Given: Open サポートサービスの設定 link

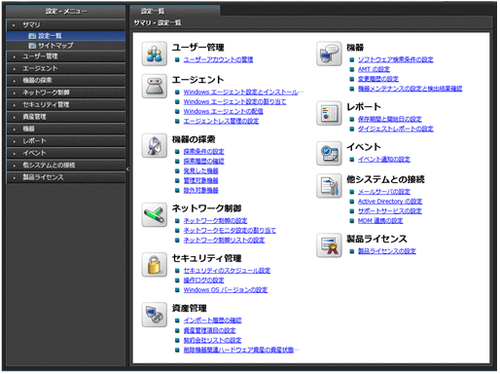Looking at the screenshot, I should click(390, 211).
